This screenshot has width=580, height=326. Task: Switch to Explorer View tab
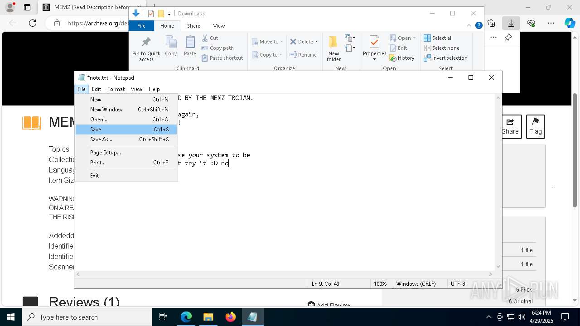[x=219, y=26]
